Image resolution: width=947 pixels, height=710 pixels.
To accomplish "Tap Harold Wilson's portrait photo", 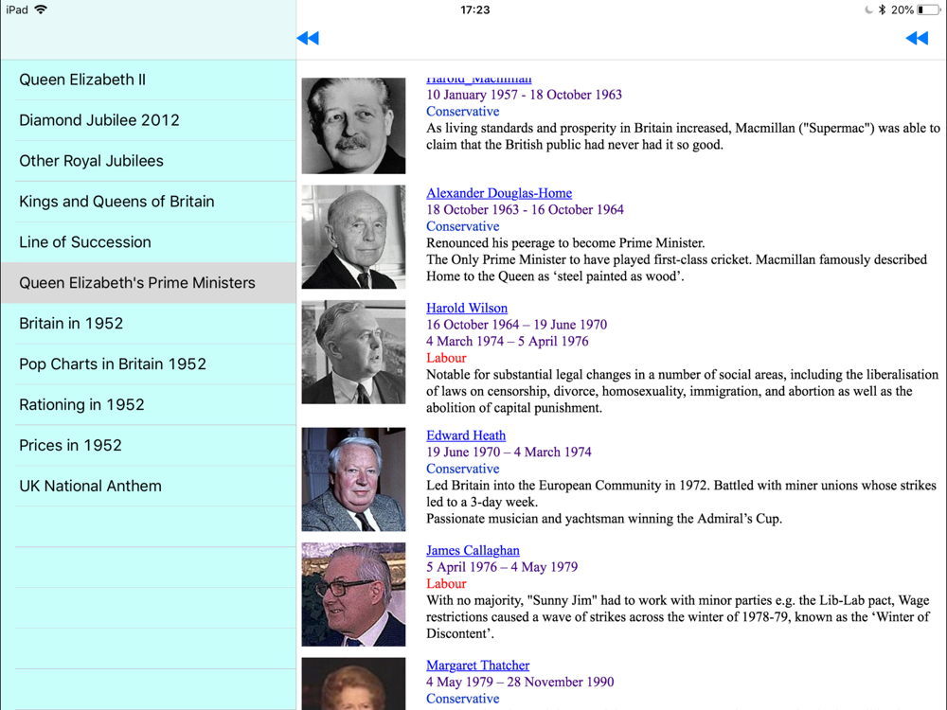I will 354,352.
